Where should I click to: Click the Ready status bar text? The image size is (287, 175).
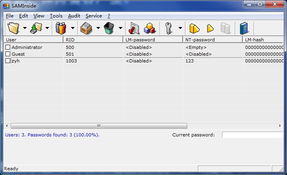pyautogui.click(x=11, y=169)
